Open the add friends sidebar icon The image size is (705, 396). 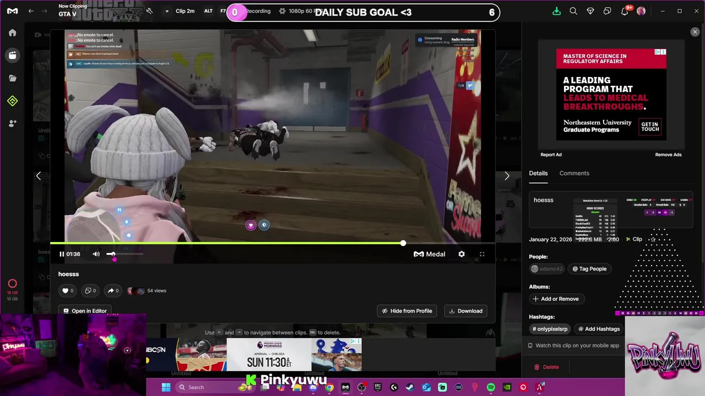coord(12,124)
